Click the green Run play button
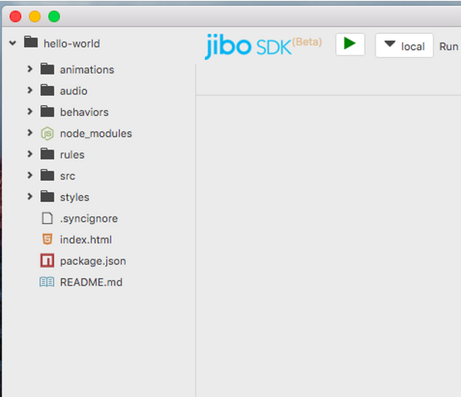 pyautogui.click(x=350, y=45)
